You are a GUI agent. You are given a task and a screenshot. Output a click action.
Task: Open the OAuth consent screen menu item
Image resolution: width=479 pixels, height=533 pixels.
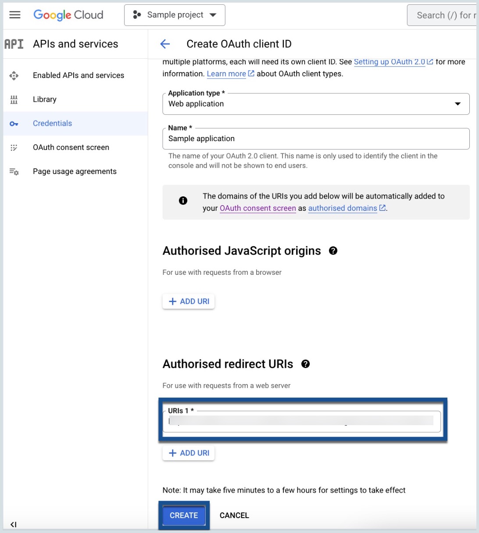(71, 148)
